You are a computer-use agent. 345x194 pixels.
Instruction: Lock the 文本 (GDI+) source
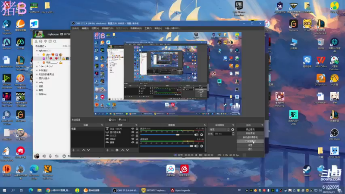point(137,129)
